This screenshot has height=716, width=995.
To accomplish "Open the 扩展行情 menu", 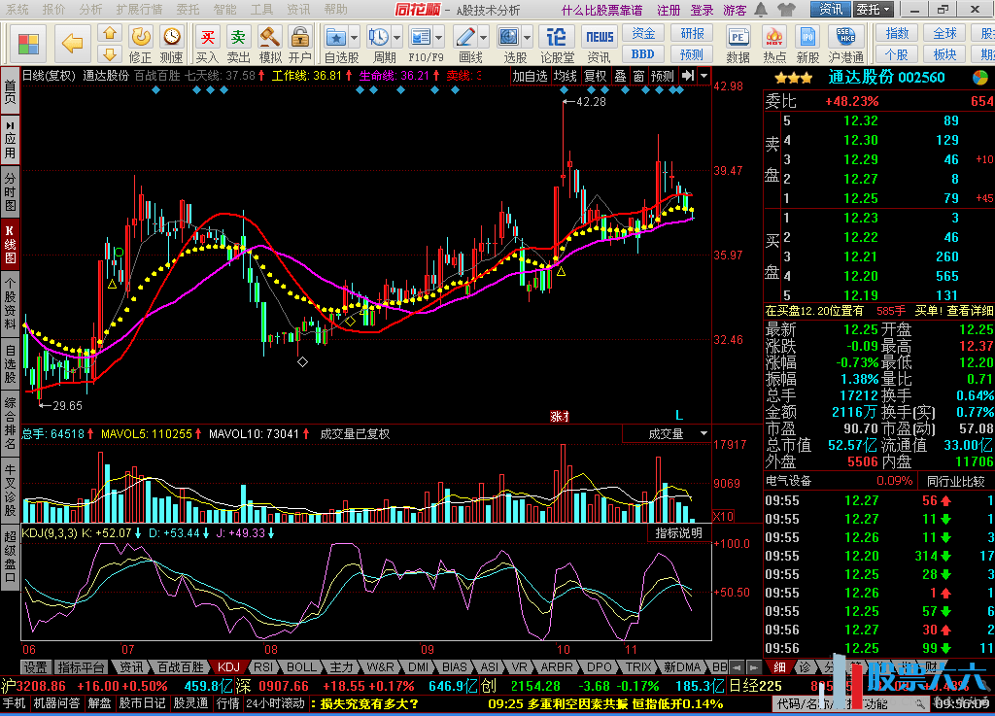I will point(139,10).
